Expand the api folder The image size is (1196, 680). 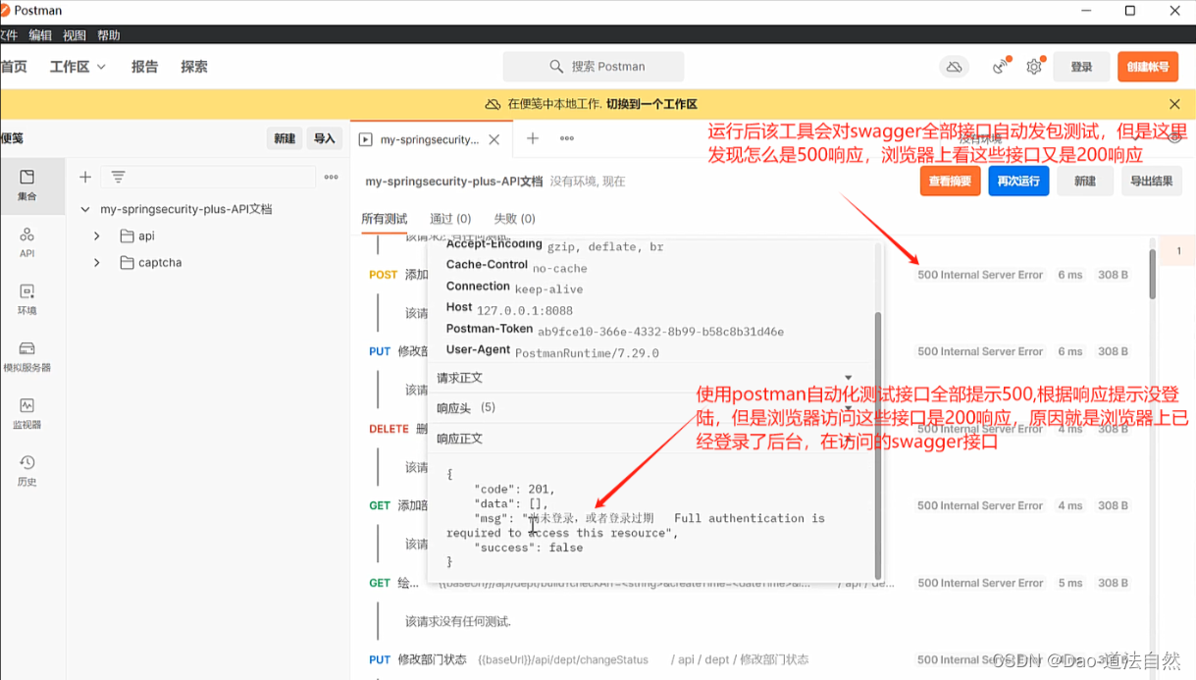click(96, 236)
